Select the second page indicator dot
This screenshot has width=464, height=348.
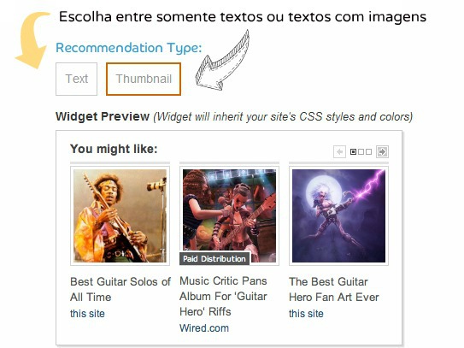(361, 152)
